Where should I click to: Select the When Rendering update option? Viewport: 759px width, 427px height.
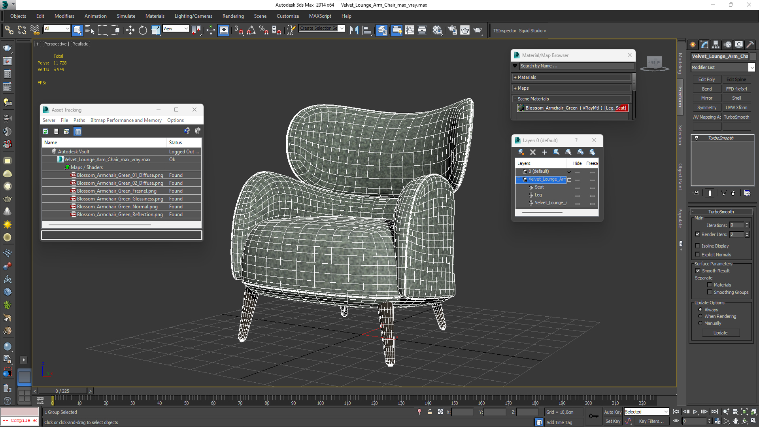click(700, 316)
